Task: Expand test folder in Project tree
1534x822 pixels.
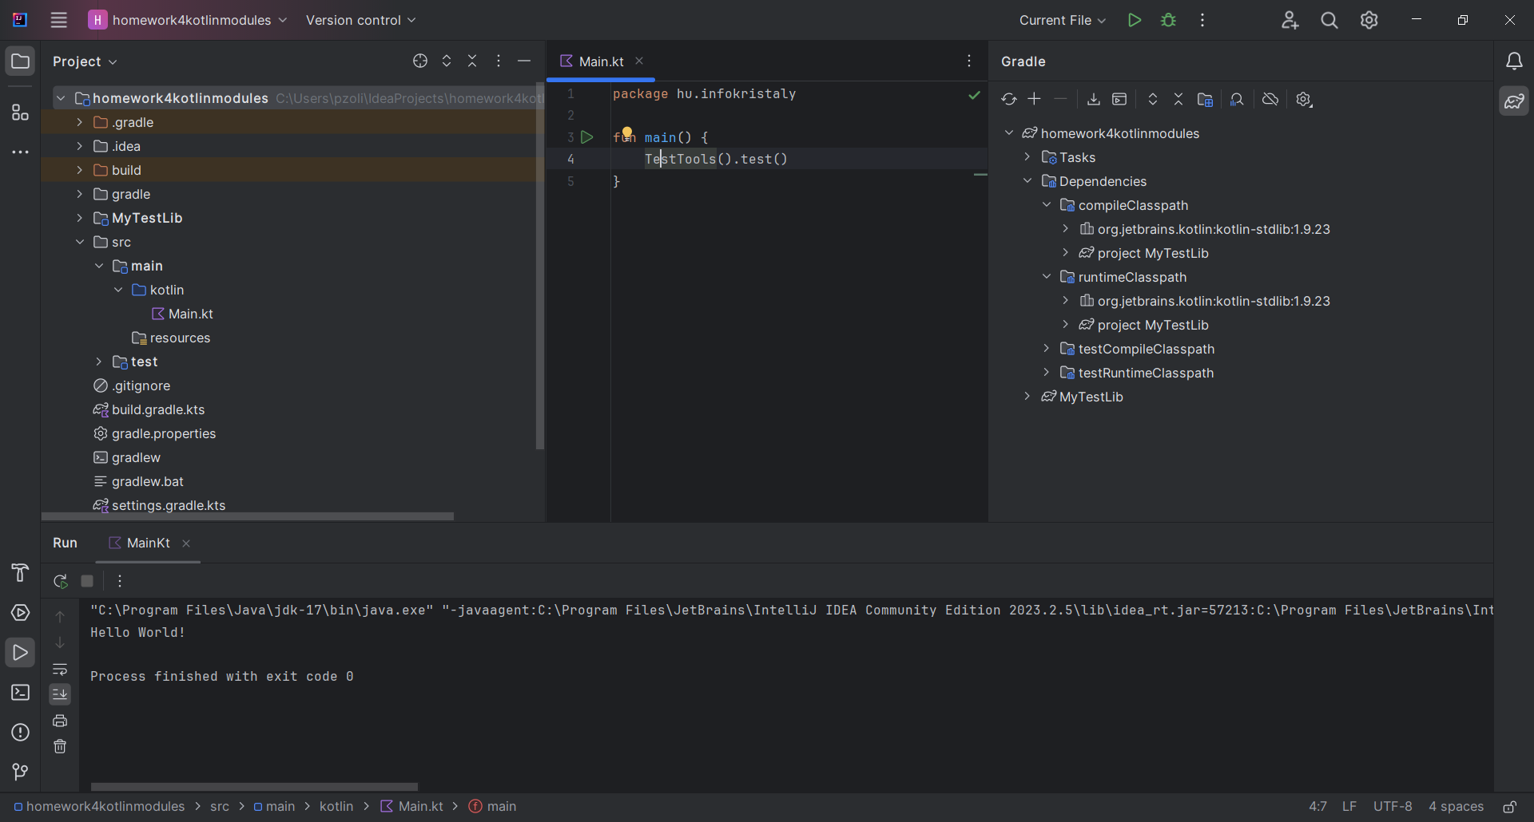Action: (x=98, y=362)
